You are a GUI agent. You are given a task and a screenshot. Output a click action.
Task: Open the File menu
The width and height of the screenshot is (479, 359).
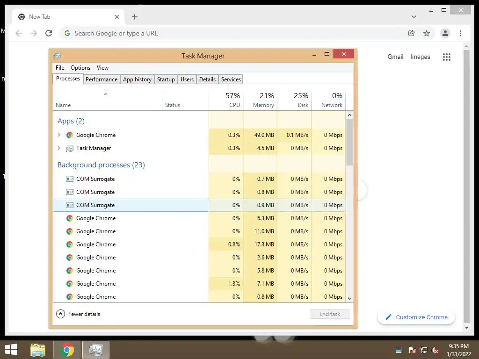point(60,68)
